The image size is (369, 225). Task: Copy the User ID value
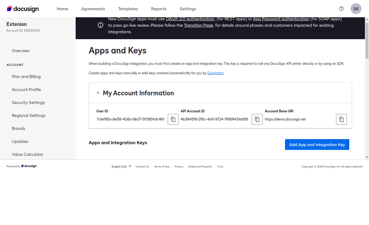173,119
